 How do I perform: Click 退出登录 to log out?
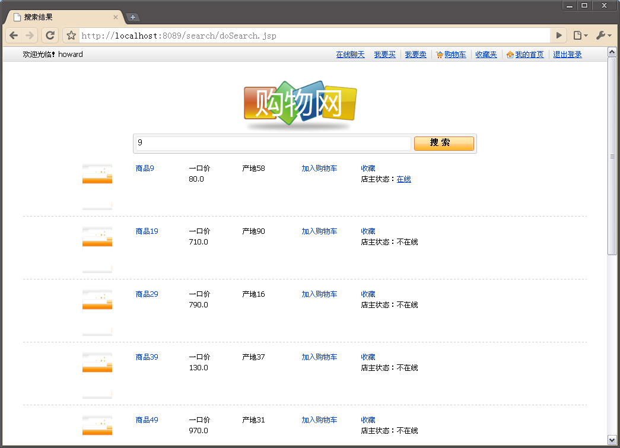coord(567,55)
